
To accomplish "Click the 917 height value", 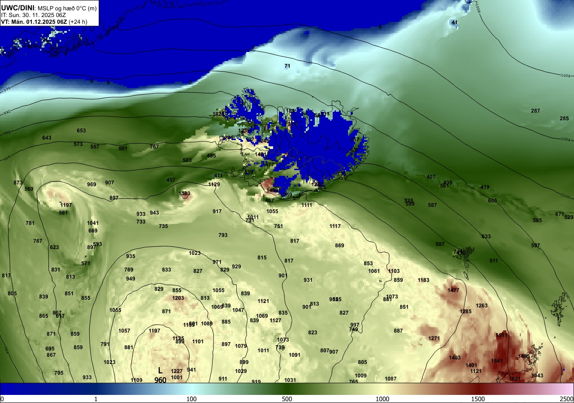I will click(217, 211).
